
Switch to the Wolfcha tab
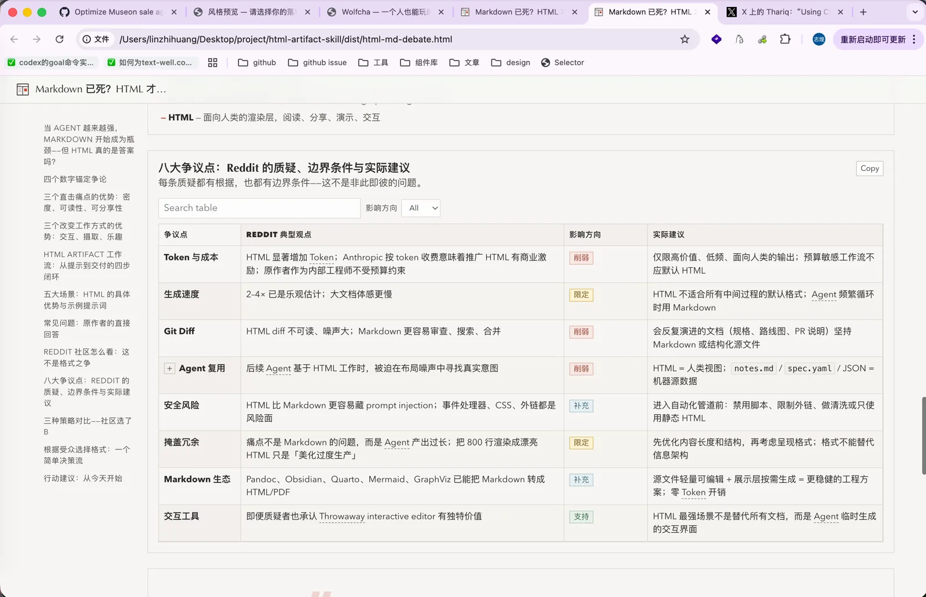[x=386, y=12]
